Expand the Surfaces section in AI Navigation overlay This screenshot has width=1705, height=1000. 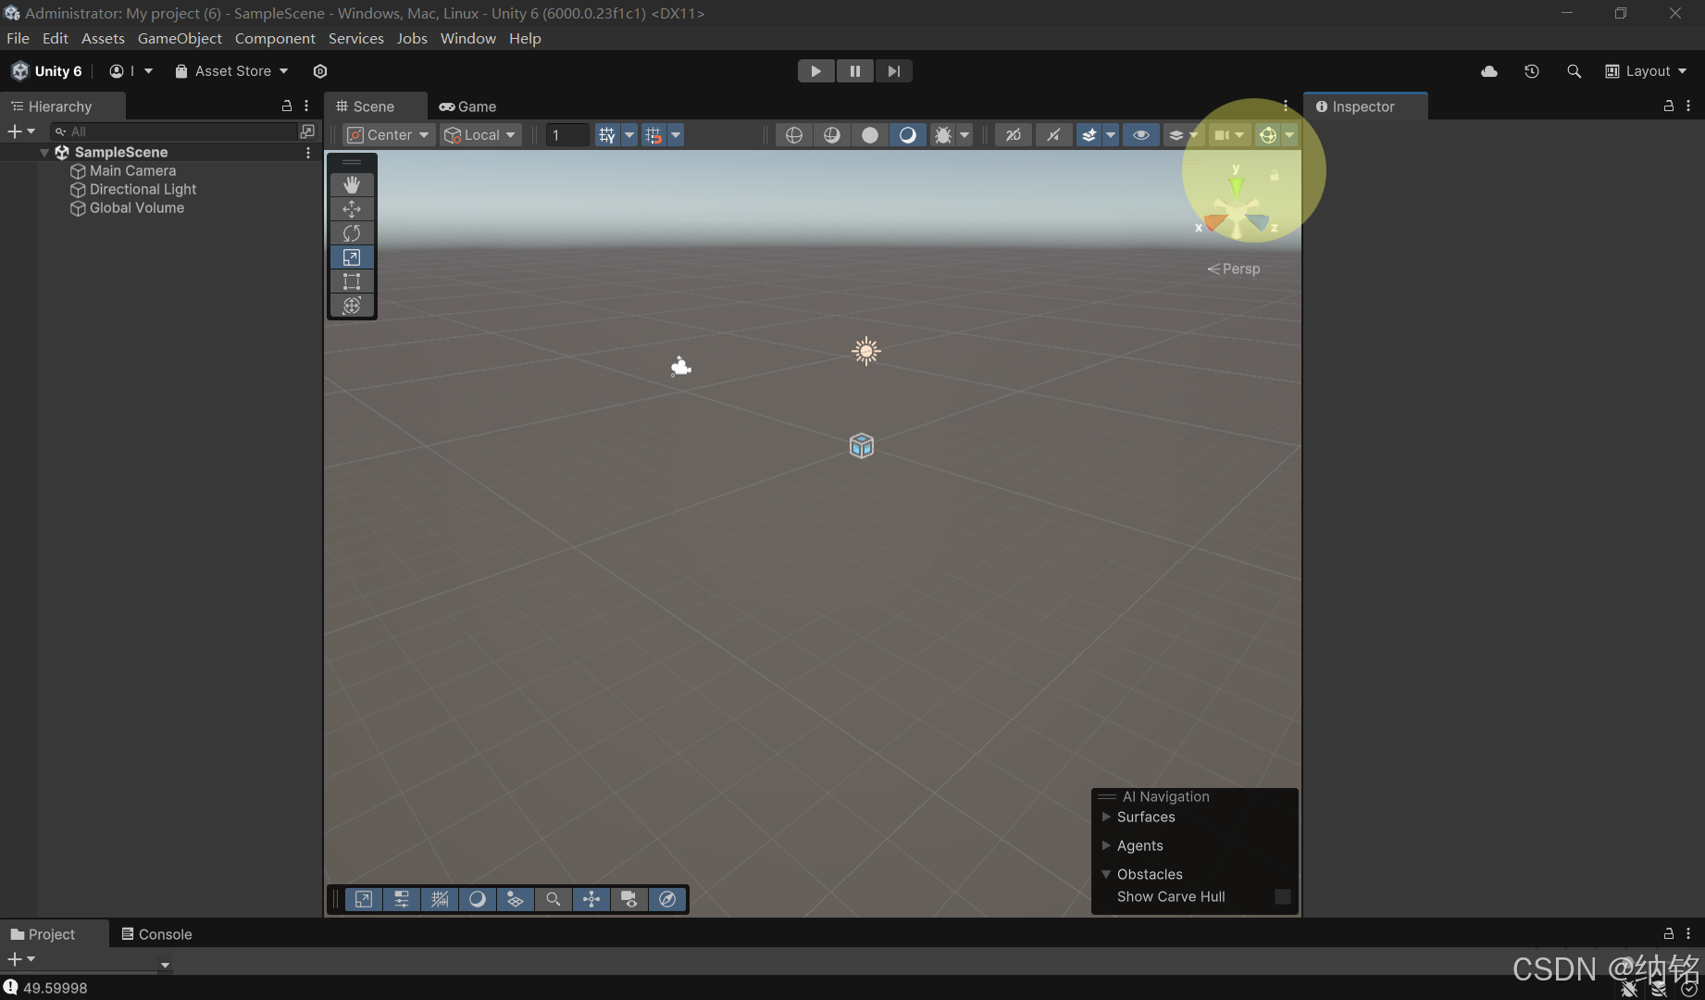click(1107, 817)
